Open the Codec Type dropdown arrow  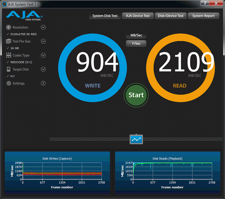43,55
